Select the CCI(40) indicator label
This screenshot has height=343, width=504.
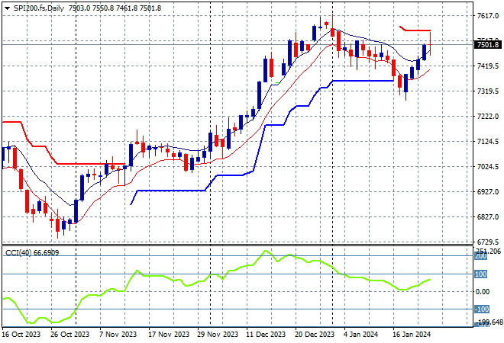pos(18,252)
